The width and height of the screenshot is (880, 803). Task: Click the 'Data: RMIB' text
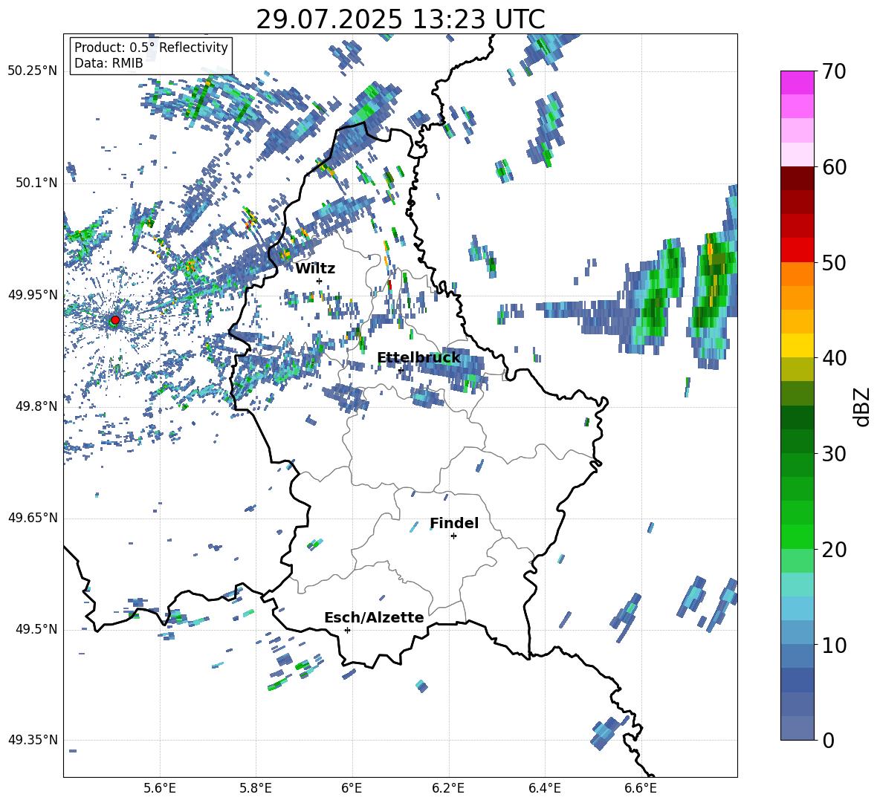point(109,63)
